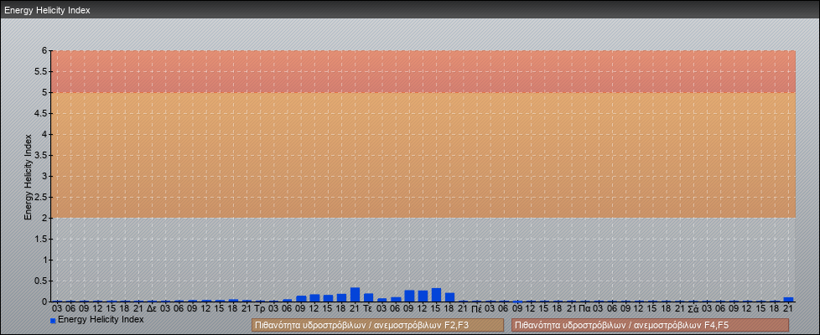Click the Energy Helicity Index panel title
The width and height of the screenshot is (820, 335).
click(47, 10)
